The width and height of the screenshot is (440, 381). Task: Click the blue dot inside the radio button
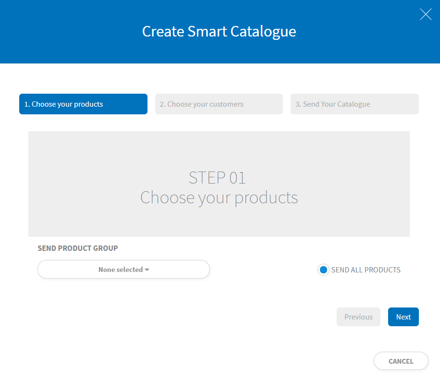click(323, 270)
